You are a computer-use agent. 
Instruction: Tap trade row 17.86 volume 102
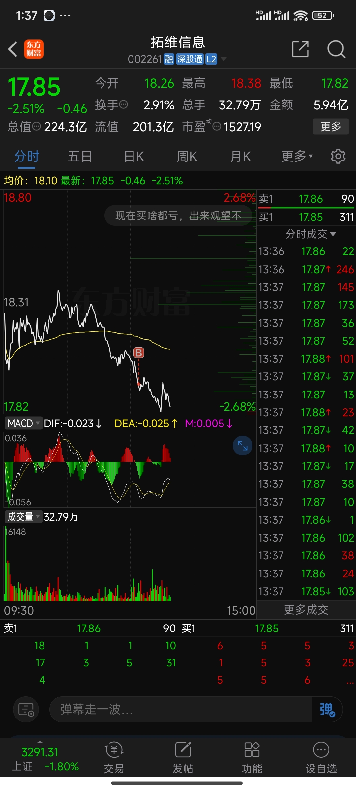(306, 538)
